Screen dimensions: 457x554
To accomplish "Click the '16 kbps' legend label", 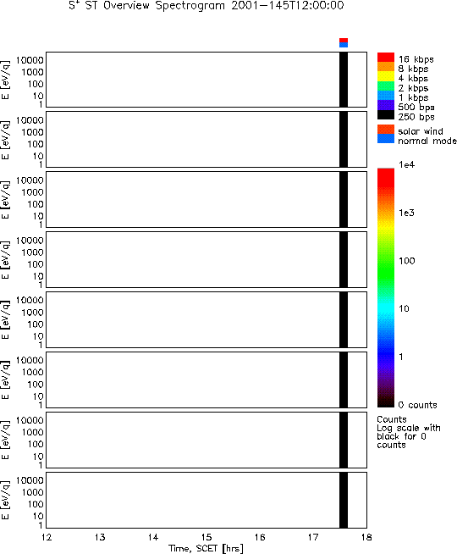I will [416, 59].
